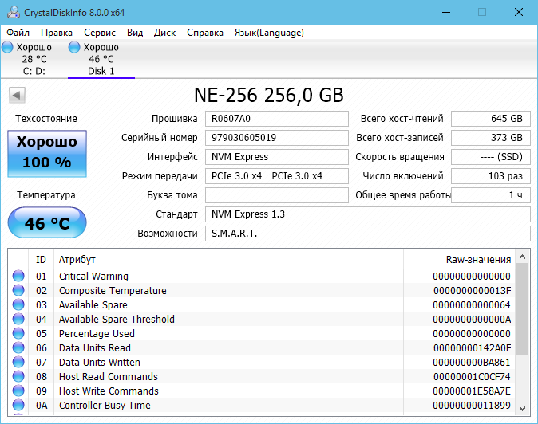The height and width of the screenshot is (424, 538).
Task: Select the Controller Busy Time attribute name
Action: (x=105, y=406)
